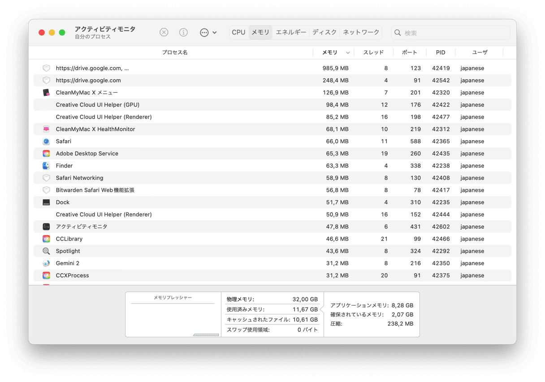Click the キャッシュされたファイル 10,61 GB entry
Image resolution: width=545 pixels, height=382 pixels.
coord(272,320)
